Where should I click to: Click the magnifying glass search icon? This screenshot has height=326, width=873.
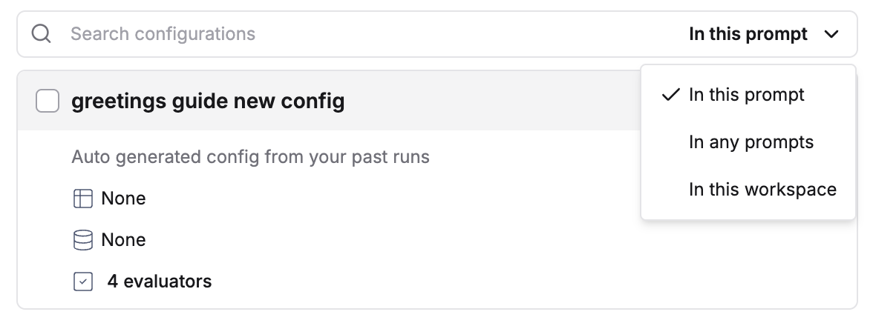(42, 34)
